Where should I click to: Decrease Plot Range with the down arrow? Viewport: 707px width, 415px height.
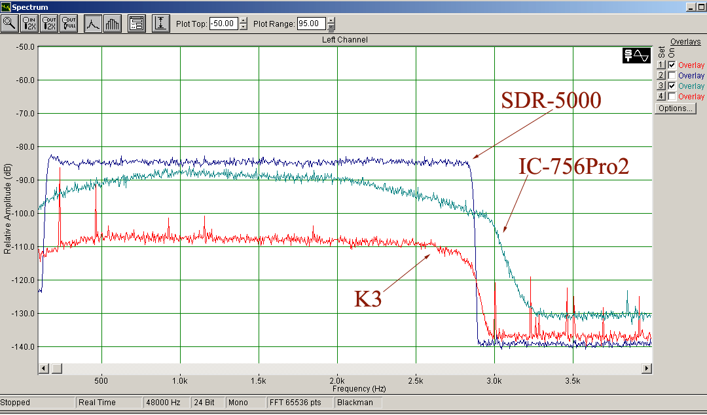pos(331,27)
